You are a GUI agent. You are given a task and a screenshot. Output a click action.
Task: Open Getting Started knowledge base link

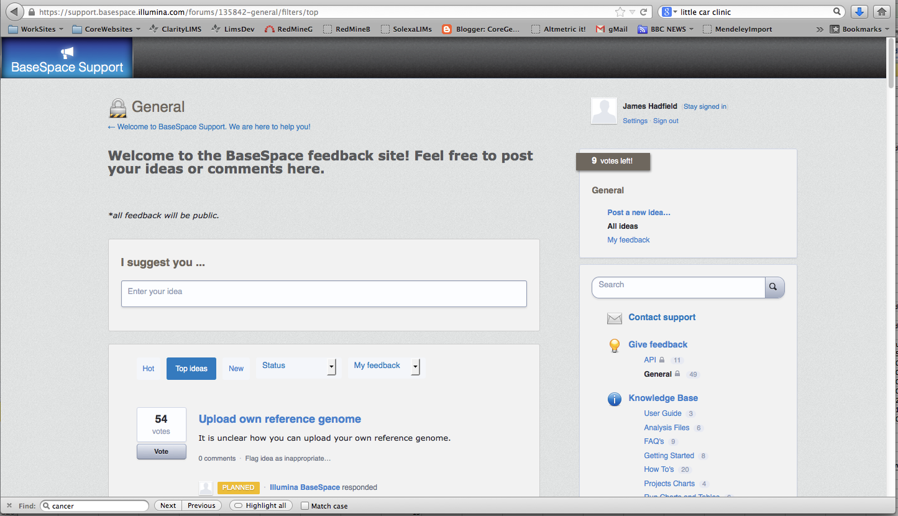[x=669, y=456]
